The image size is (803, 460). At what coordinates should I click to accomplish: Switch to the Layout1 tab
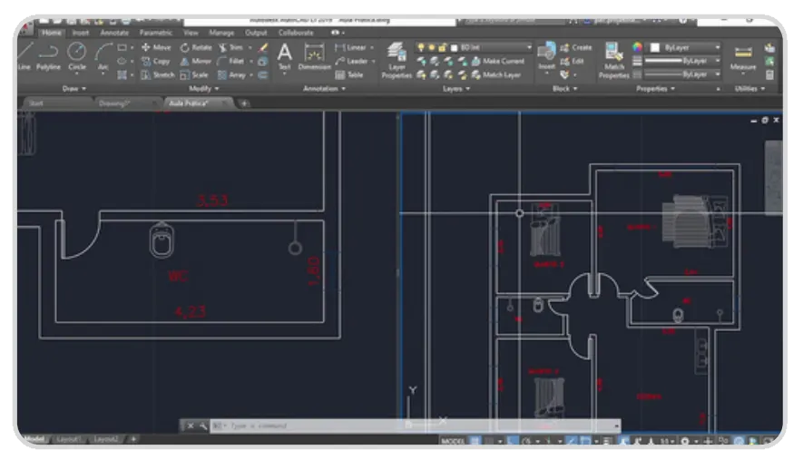(69, 439)
